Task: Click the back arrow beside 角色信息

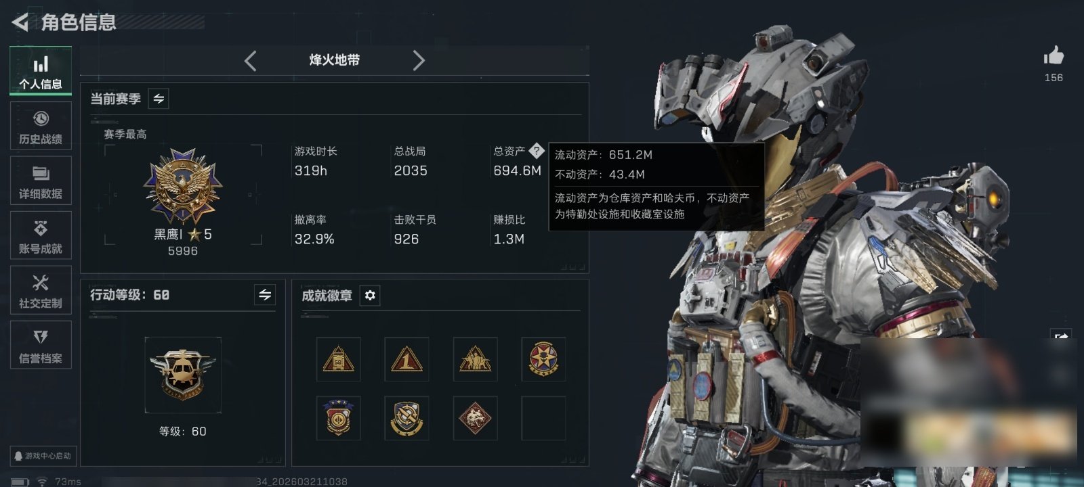Action: pos(20,22)
